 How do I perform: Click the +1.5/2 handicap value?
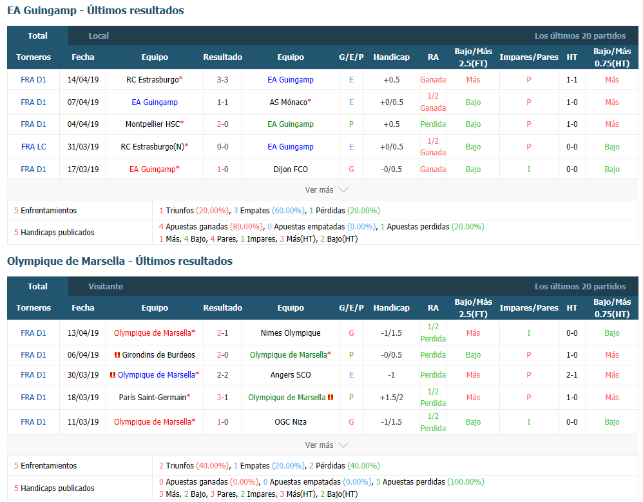pyautogui.click(x=391, y=397)
